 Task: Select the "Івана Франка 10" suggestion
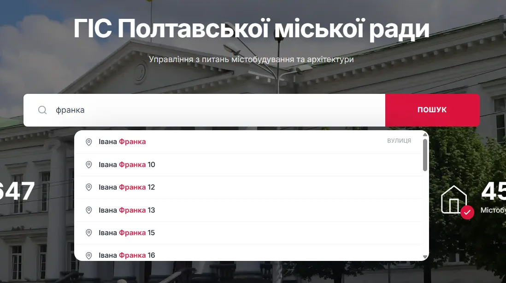click(x=127, y=164)
